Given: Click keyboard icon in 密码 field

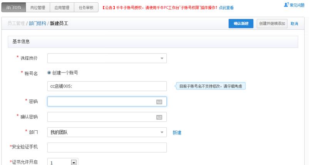Looking at the screenshot, I should 159,102.
